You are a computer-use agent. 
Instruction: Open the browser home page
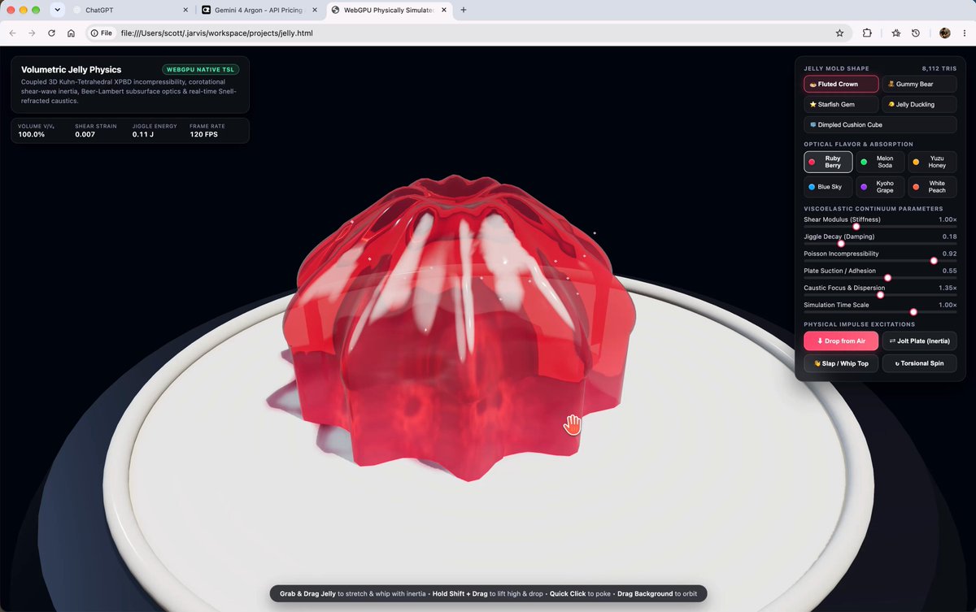pos(71,33)
